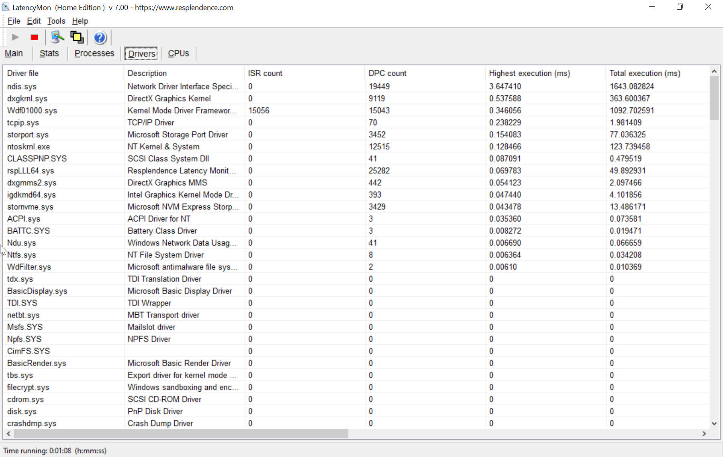Click the yellow overlapping windows toolbar icon

(77, 37)
